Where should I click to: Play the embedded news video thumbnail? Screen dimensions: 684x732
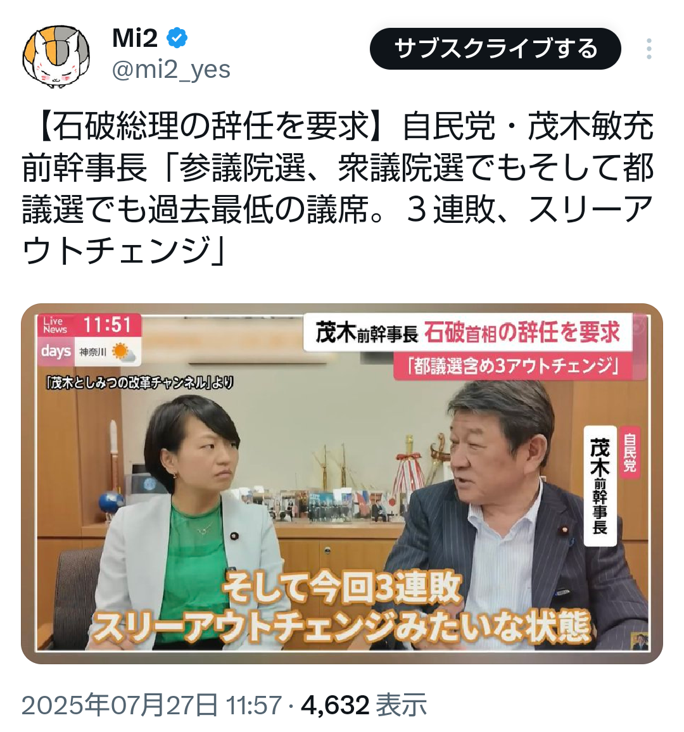(342, 484)
